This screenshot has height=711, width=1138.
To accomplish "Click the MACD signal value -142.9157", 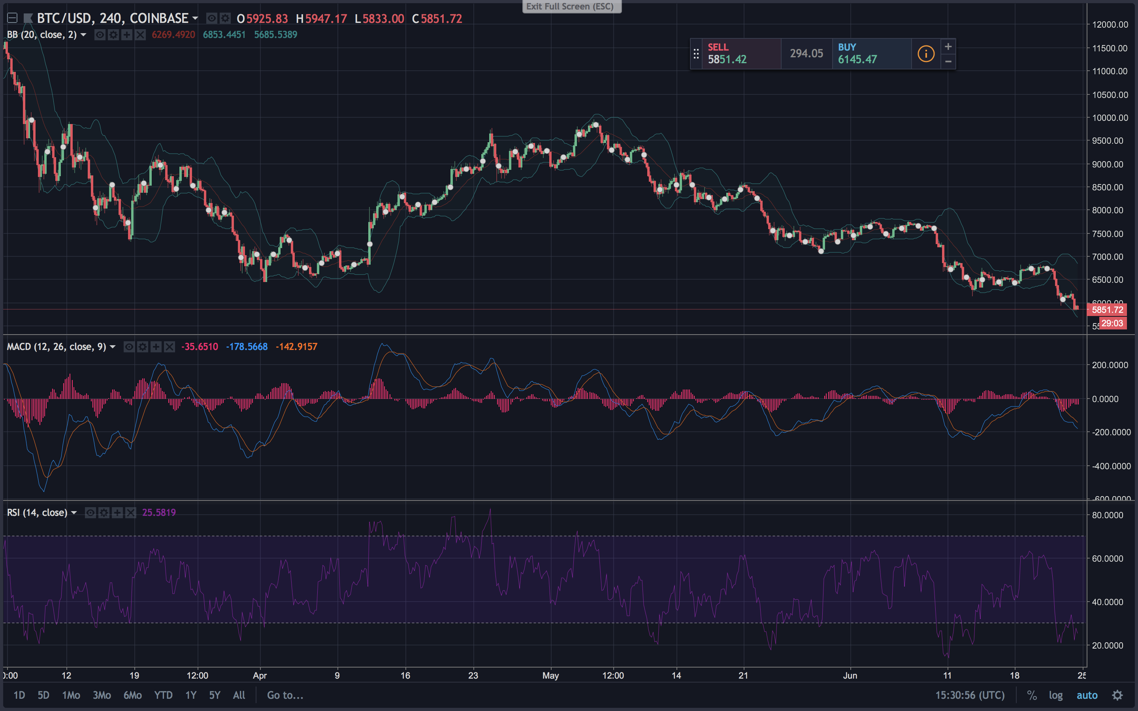I will (x=296, y=346).
